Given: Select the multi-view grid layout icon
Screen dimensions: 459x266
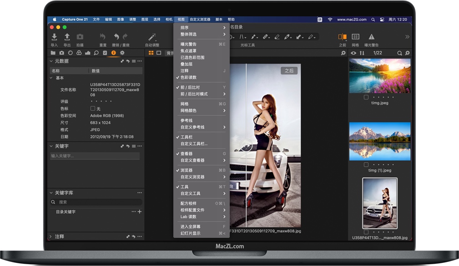Looking at the screenshot, I should (151, 53).
